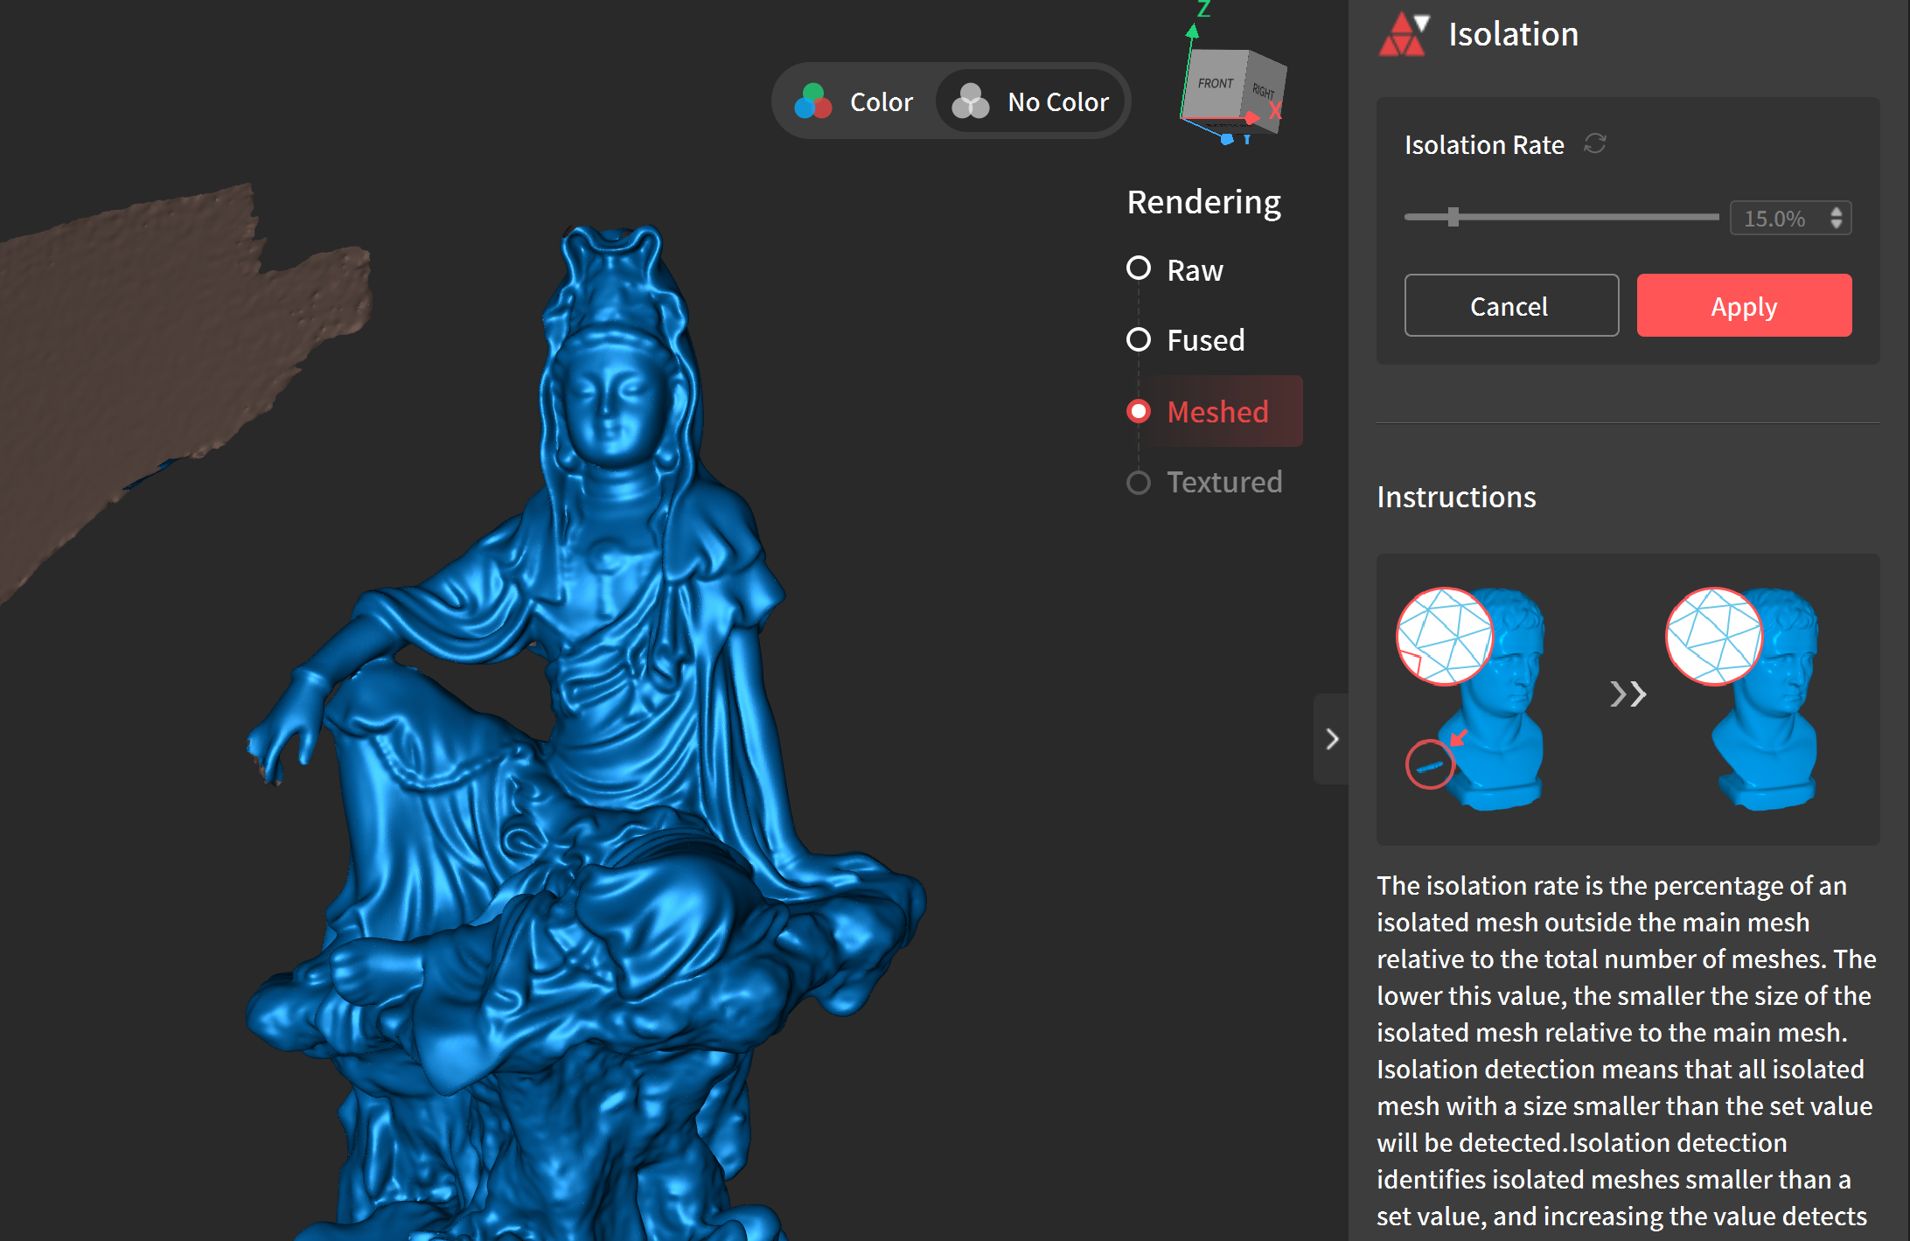Screen dimensions: 1910x1241
Task: Click the RGB Color circles icon
Action: [812, 102]
